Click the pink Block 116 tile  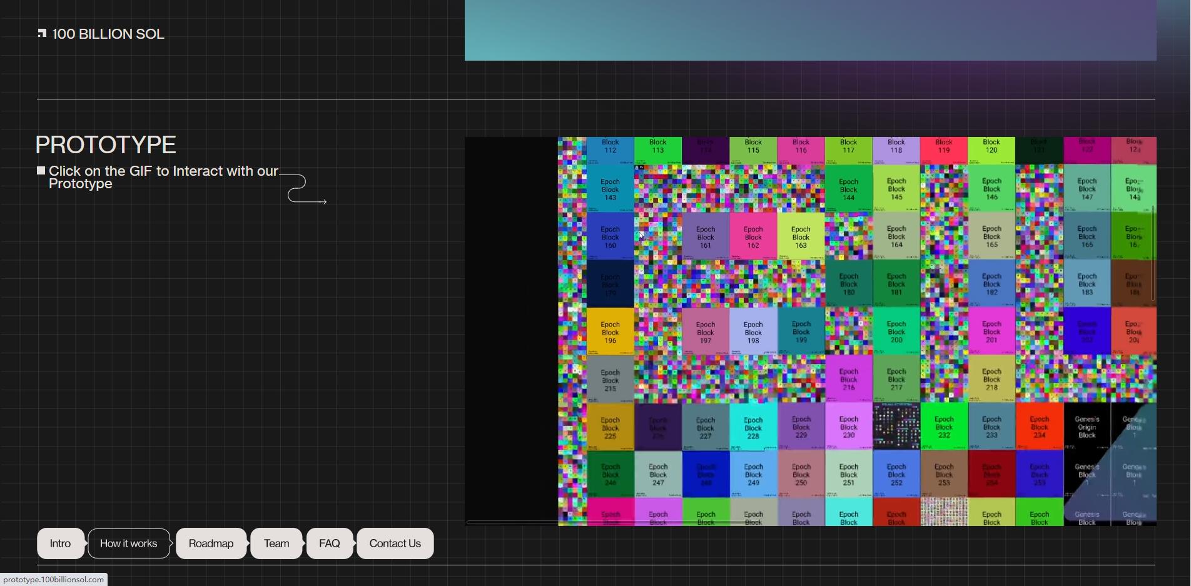(801, 151)
